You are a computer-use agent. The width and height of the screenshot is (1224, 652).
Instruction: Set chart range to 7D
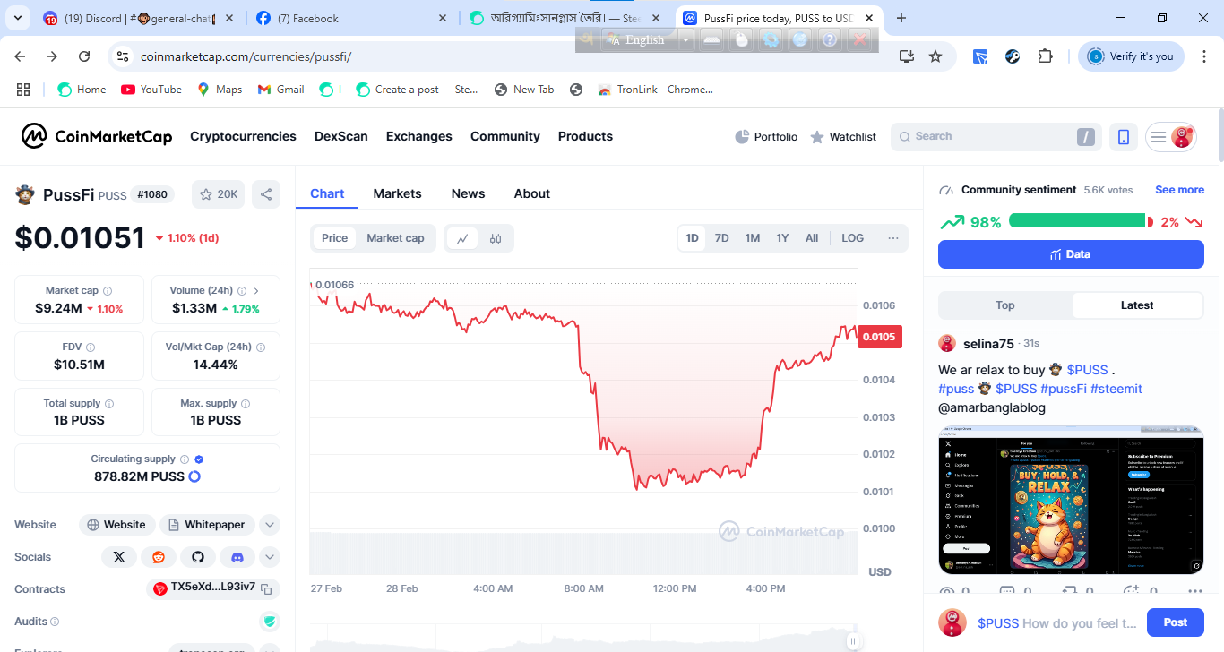[x=721, y=238]
